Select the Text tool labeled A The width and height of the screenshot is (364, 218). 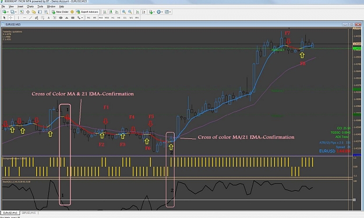point(48,17)
